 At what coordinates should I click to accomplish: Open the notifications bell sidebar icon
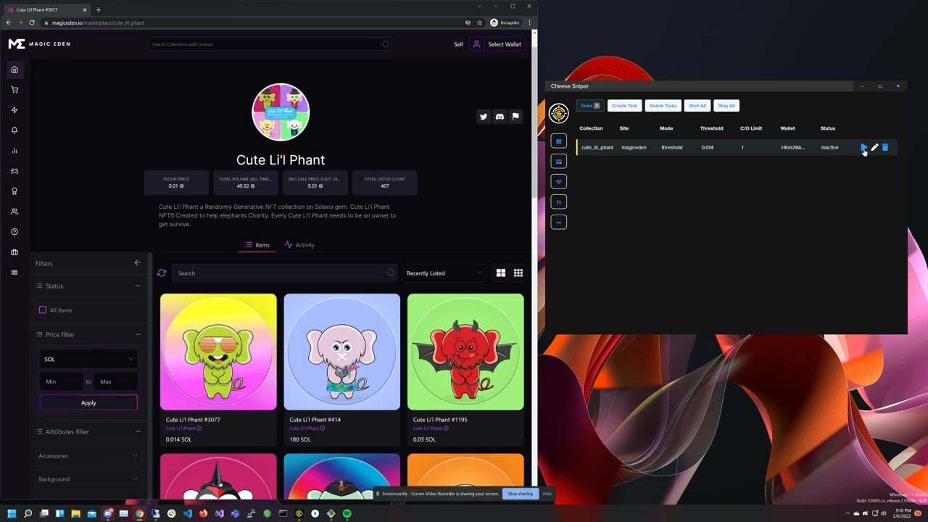[14, 130]
